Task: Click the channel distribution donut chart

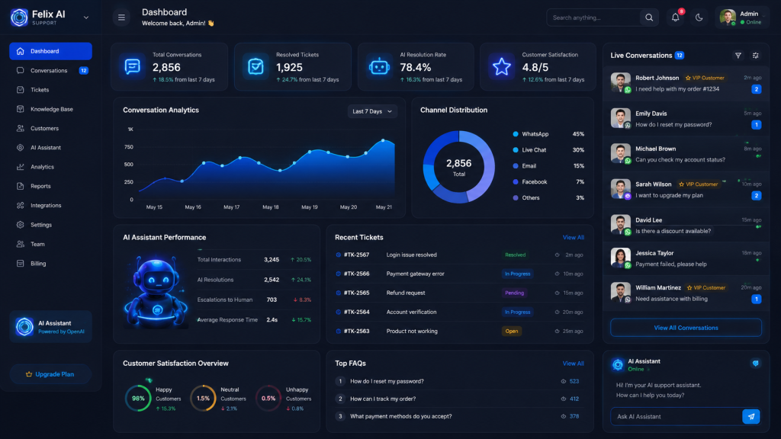Action: (458, 167)
